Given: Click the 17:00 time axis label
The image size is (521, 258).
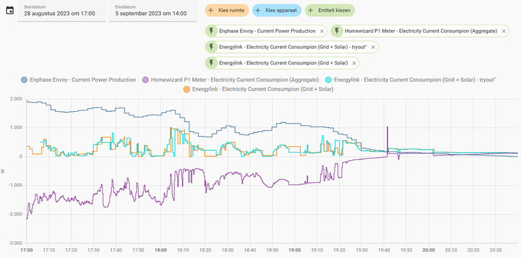Looking at the screenshot, I should coord(27,250).
